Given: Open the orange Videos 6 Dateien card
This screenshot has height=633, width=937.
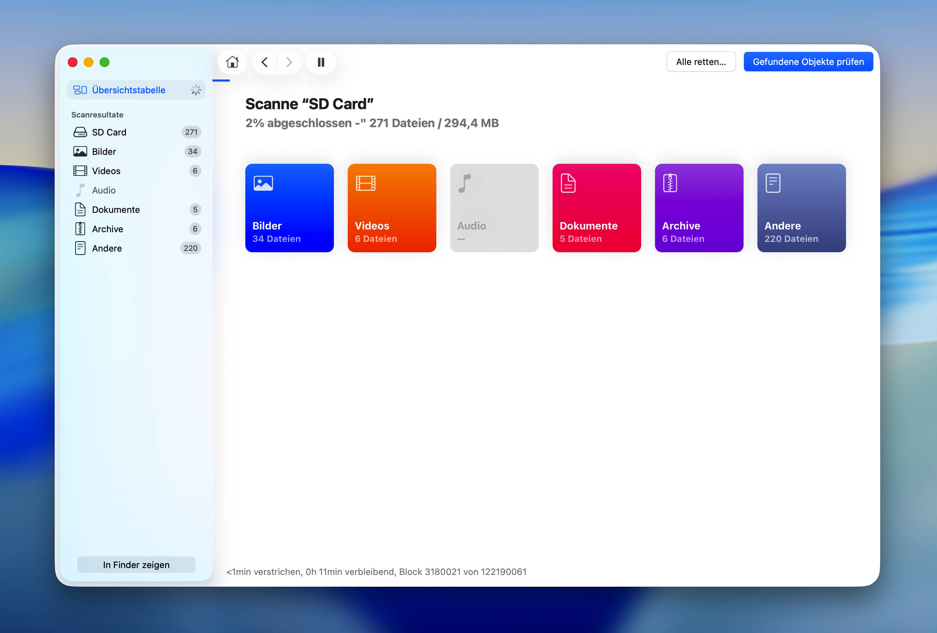Looking at the screenshot, I should pos(392,208).
